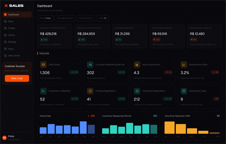
Task: Click the 0% bar in Volume by Resolution Offer
Action: tap(169, 128)
